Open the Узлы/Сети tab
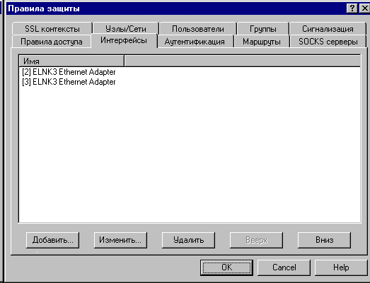370x283 pixels. (x=126, y=29)
